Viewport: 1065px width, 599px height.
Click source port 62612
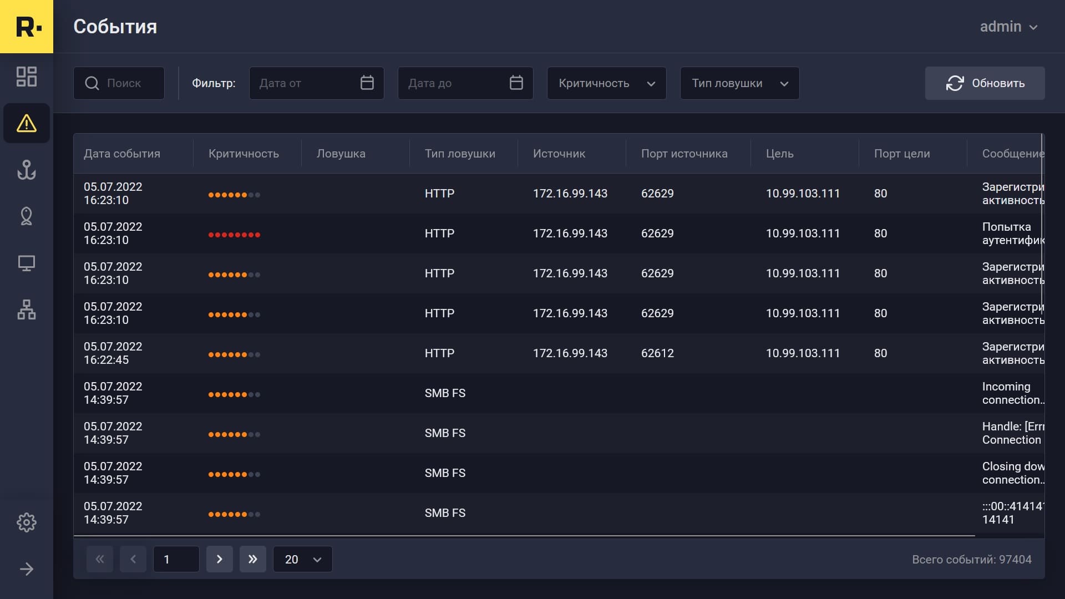point(657,353)
